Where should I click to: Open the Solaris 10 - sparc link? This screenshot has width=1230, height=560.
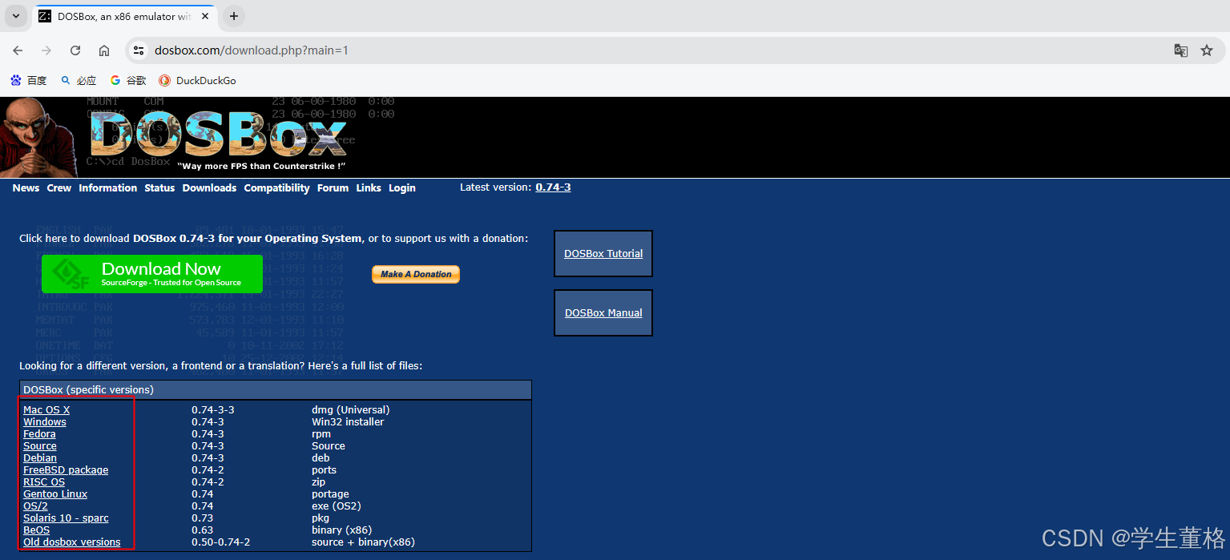(x=66, y=518)
